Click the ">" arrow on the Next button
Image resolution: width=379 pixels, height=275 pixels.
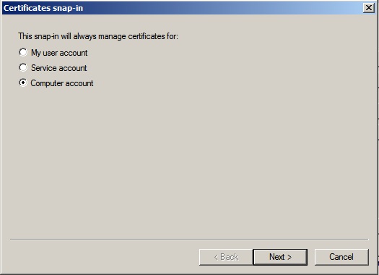pyautogui.click(x=289, y=258)
